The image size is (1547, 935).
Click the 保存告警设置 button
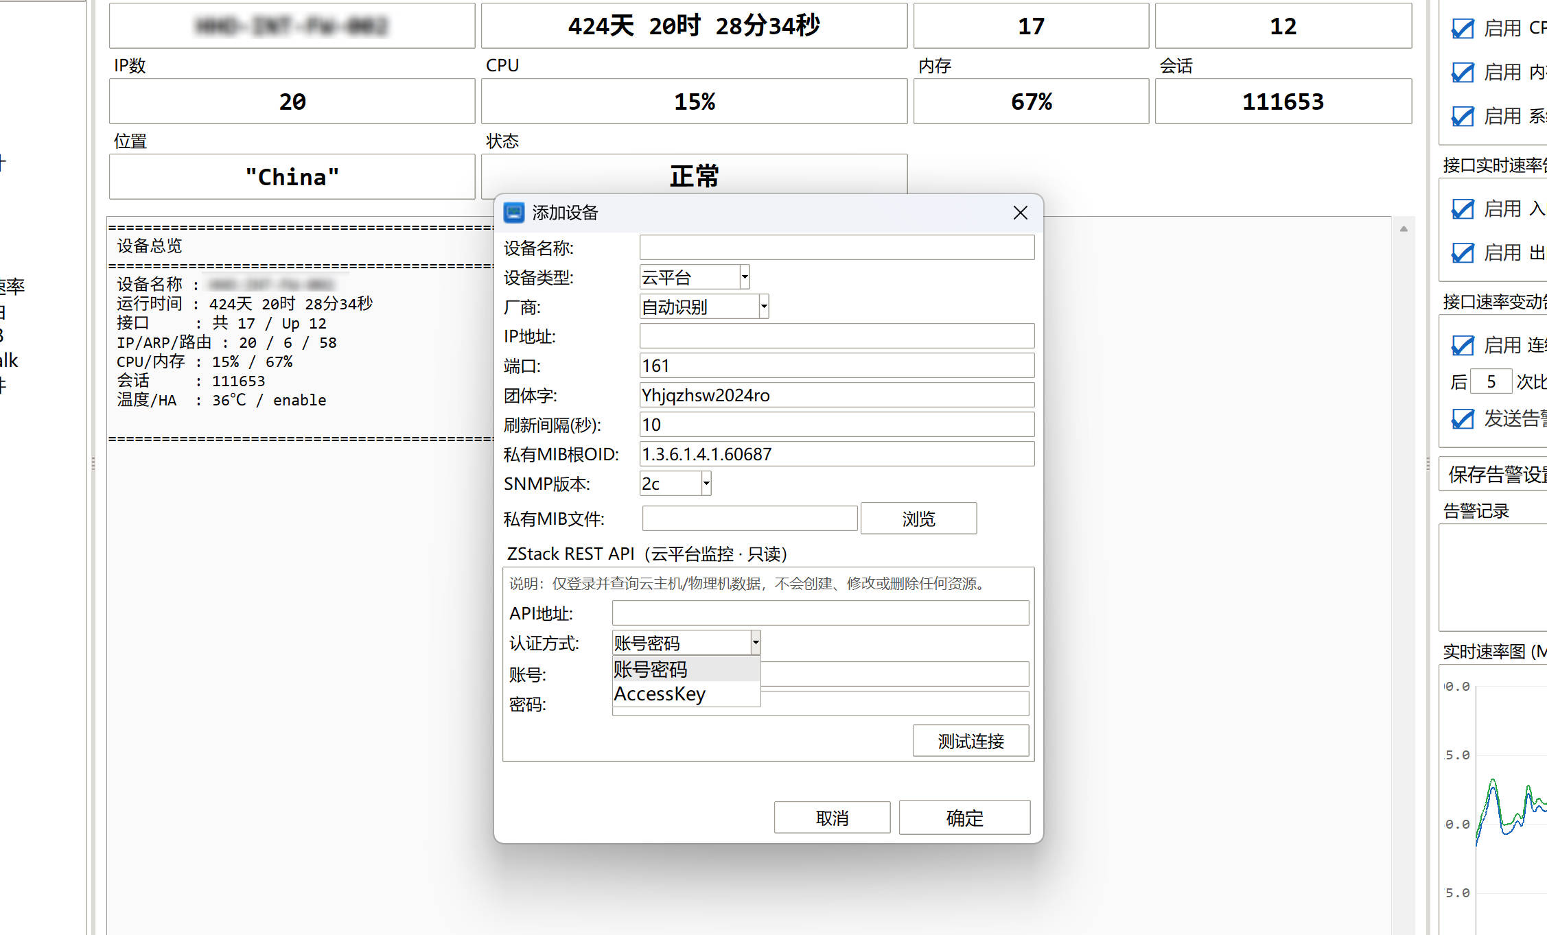1493,474
